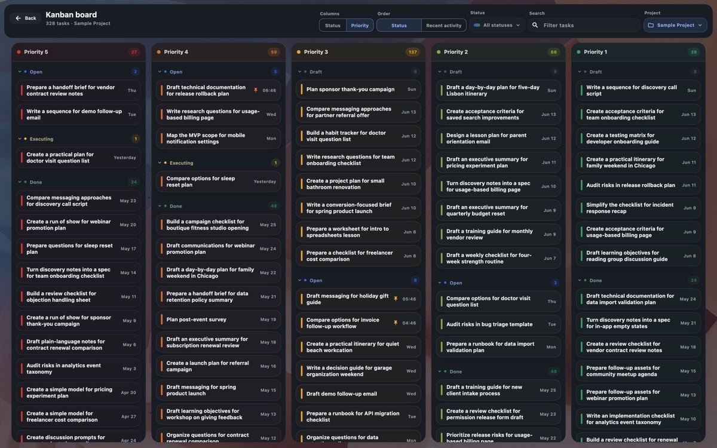
Task: Click the status pill icon beside All statuses
Action: point(477,25)
